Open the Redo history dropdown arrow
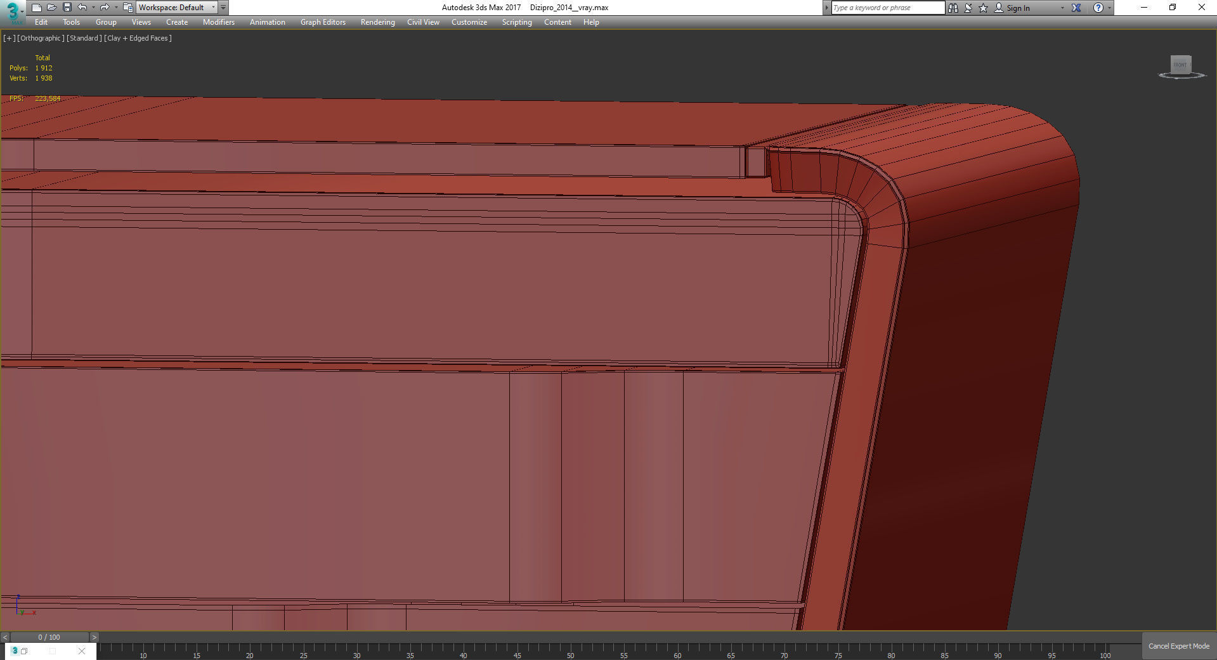The height and width of the screenshot is (660, 1217). (116, 8)
